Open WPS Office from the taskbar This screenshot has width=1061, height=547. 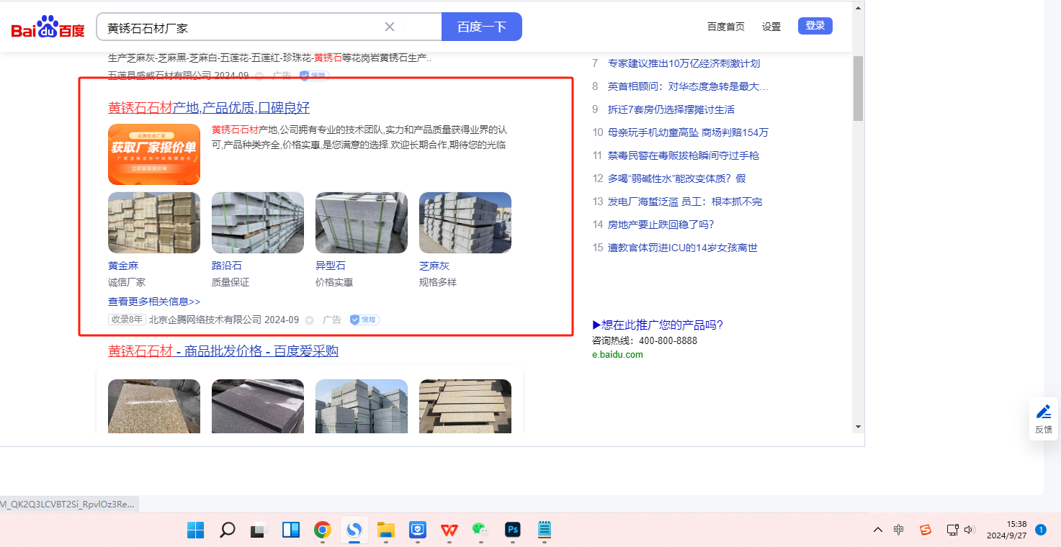pos(449,530)
